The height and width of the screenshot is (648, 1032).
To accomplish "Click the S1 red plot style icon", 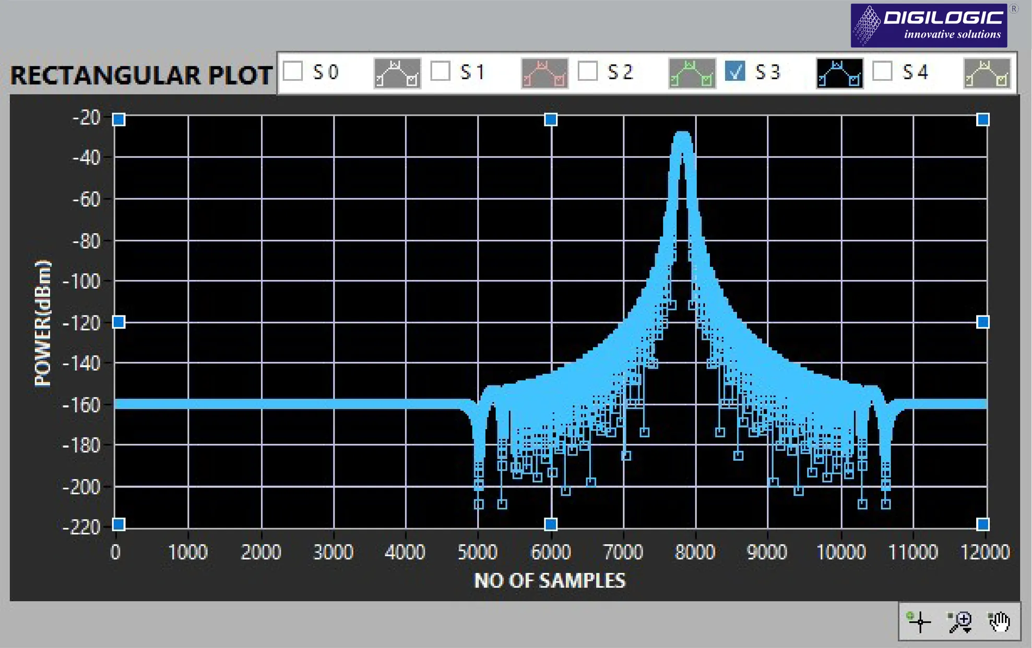I will (x=544, y=74).
